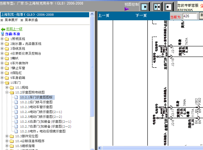Viewport: 203px width, 150px height.
Task: Click folder icon of 2刮水器，洗涤器系统
Action: tap(7, 44)
